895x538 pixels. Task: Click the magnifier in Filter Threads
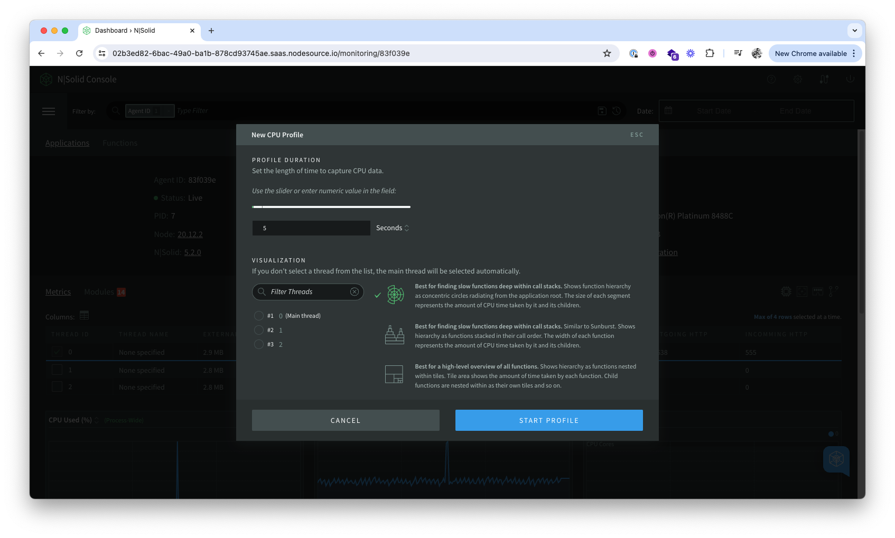pyautogui.click(x=262, y=292)
